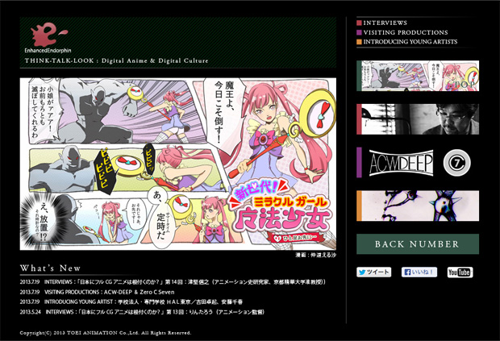
Task: Open the manga thumbnail in the sidebar
Action: tap(419, 76)
